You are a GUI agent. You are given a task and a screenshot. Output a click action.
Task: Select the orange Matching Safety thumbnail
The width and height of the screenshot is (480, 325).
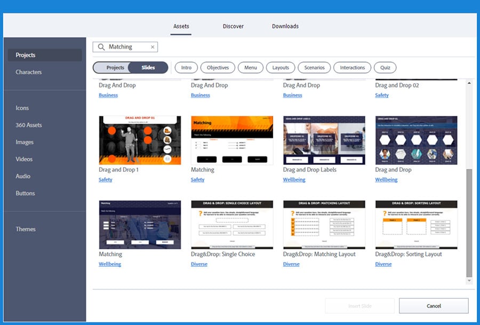tap(232, 140)
